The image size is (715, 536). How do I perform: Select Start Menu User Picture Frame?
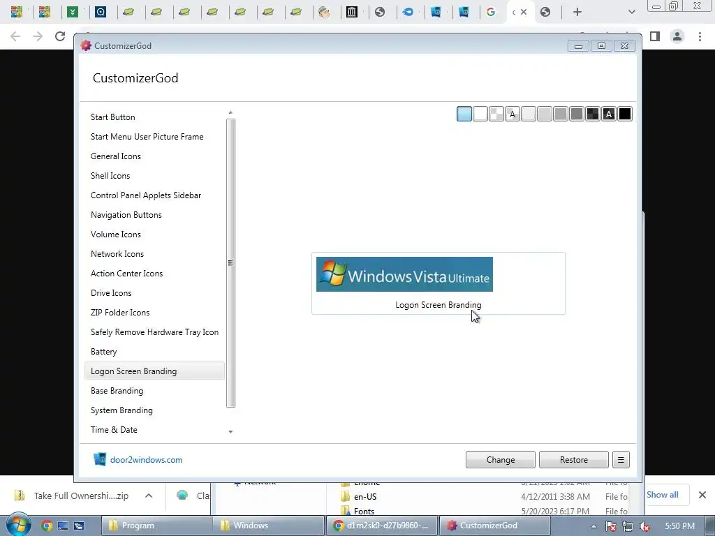[x=147, y=137]
